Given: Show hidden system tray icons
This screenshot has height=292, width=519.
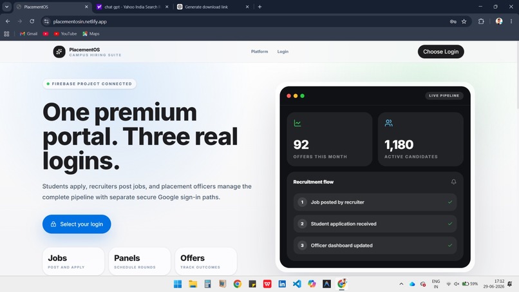Looking at the screenshot, I should click(401, 284).
